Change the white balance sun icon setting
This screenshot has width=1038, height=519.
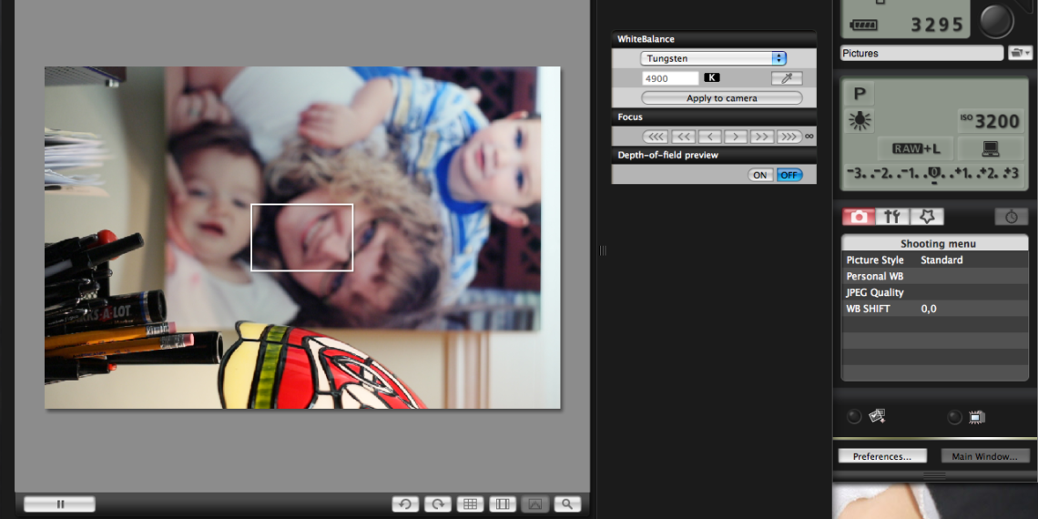click(x=860, y=120)
